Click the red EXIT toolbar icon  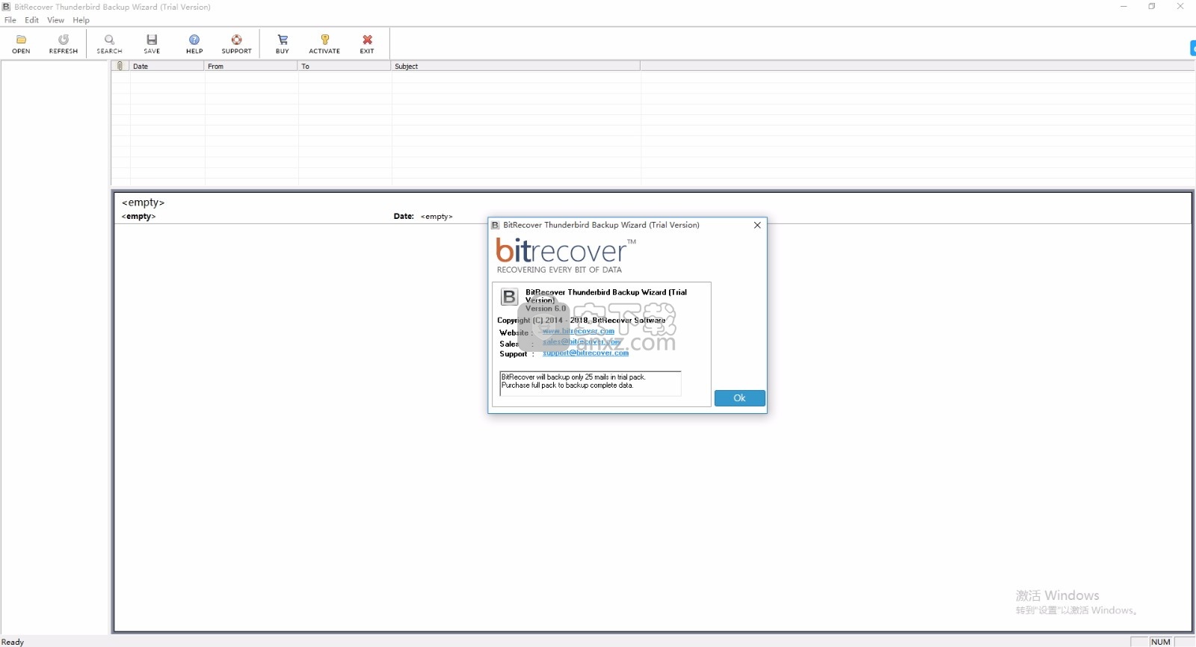367,43
